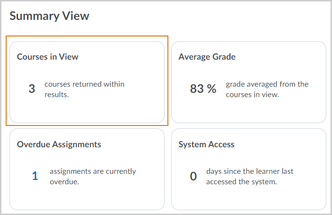The width and height of the screenshot is (332, 215).
Task: Click 'accessed the system.' text line
Action: [241, 181]
